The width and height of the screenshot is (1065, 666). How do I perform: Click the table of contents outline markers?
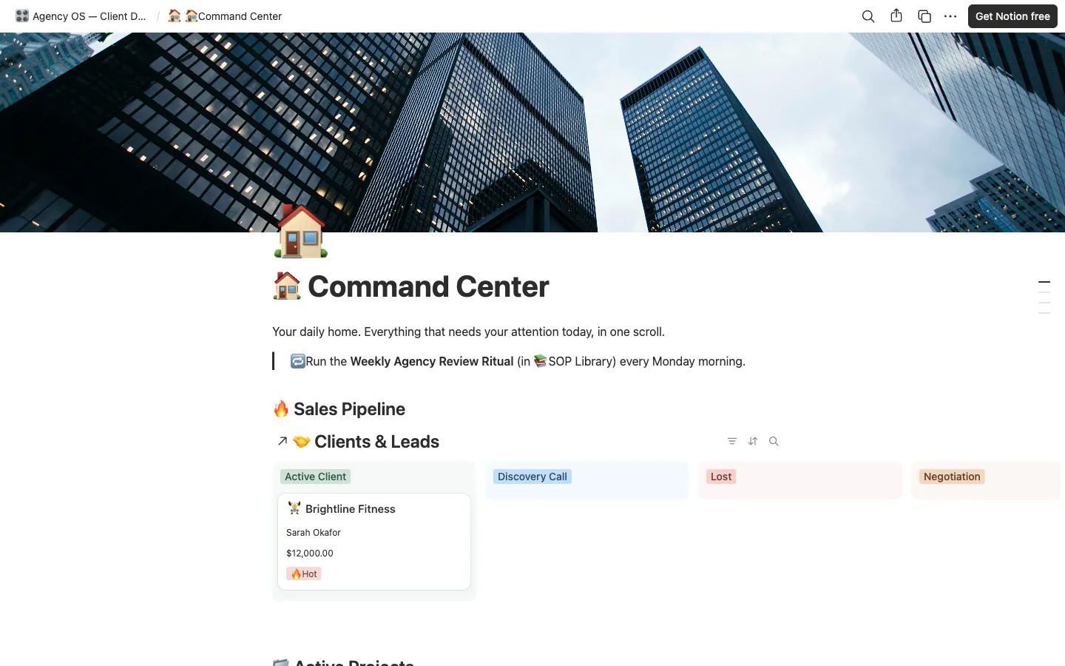(x=1044, y=297)
